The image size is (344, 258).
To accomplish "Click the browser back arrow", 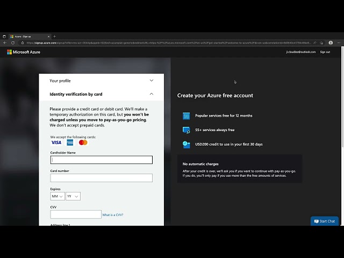I will 5,43.
